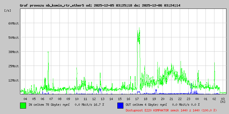229x114 pixels.
Task: Click the 25Mbit y-axis label
Action: point(13,66)
